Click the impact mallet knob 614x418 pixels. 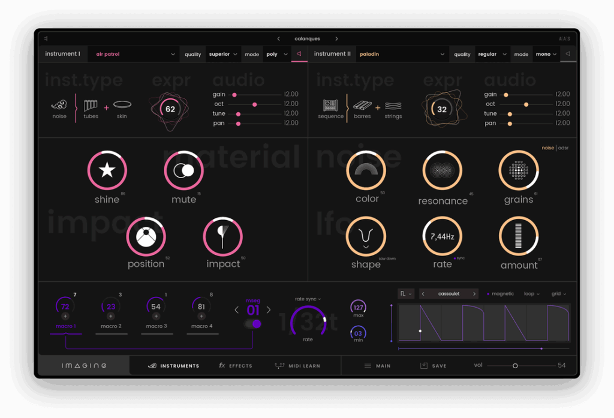pos(222,236)
